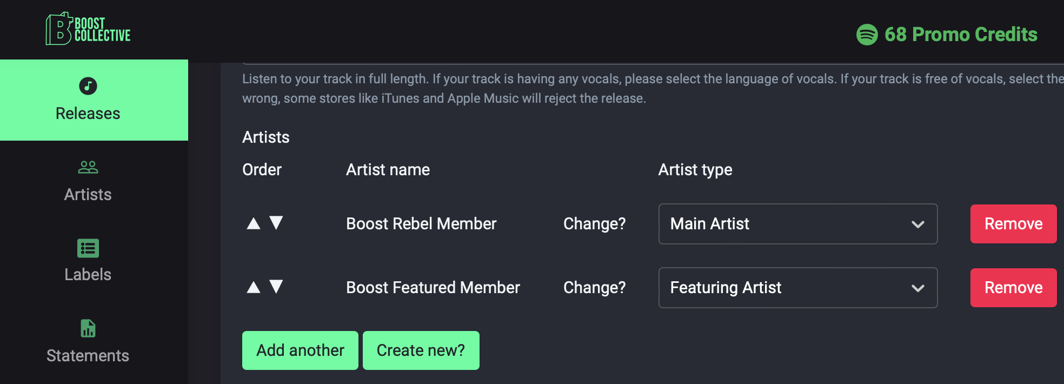Click the Add another button
Image resolution: width=1064 pixels, height=384 pixels.
[300, 350]
